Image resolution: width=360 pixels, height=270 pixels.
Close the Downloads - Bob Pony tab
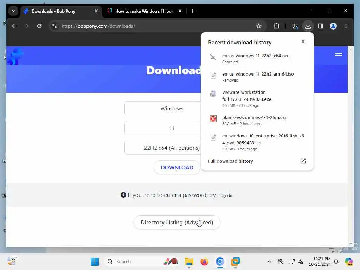(x=96, y=11)
